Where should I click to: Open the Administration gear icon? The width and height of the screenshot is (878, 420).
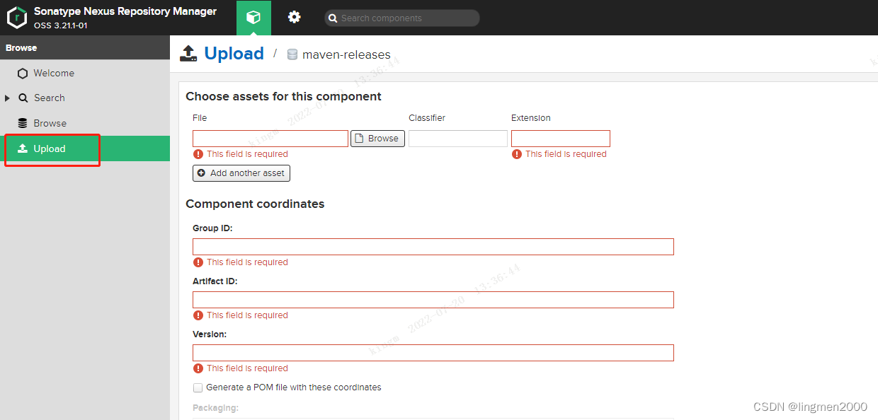click(295, 18)
